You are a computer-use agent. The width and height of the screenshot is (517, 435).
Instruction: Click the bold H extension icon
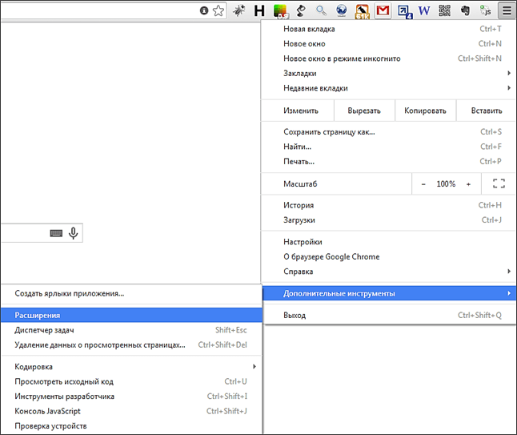pyautogui.click(x=259, y=11)
